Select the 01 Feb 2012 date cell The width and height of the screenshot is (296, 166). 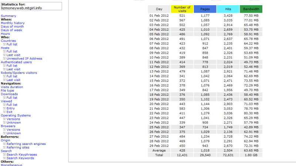tap(159, 16)
